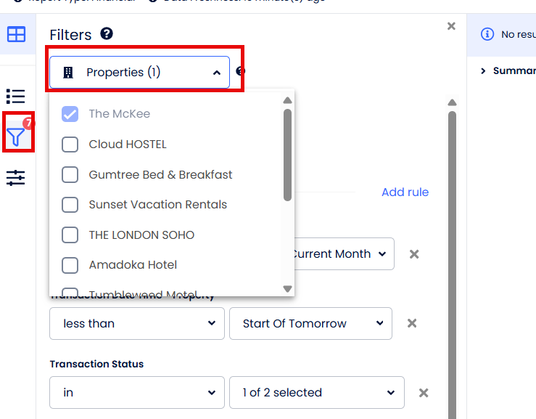Remove the Current Month filter rule

pyautogui.click(x=414, y=254)
